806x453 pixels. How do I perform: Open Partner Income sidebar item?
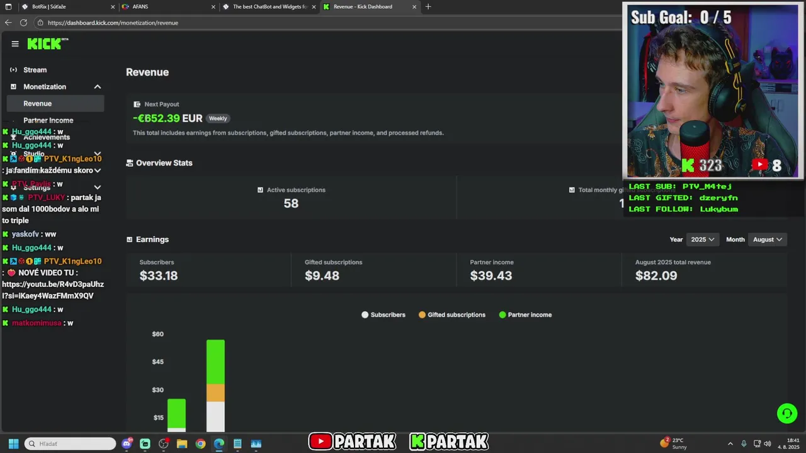pos(48,120)
